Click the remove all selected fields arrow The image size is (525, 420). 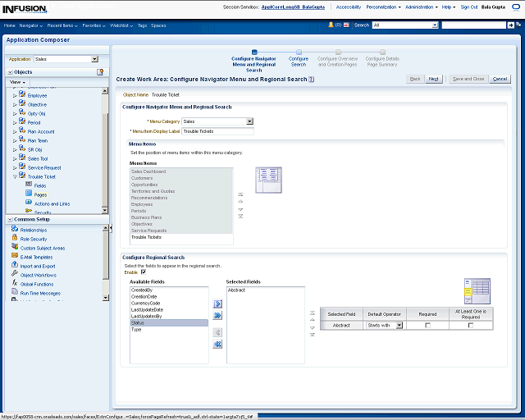(x=217, y=345)
